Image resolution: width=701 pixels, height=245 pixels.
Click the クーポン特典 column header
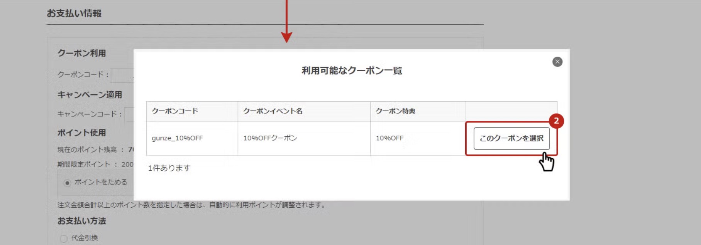coord(395,111)
